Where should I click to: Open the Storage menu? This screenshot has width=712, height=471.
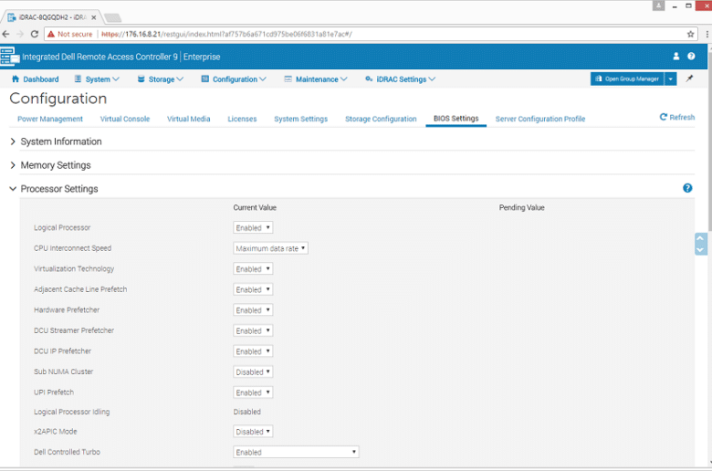161,79
